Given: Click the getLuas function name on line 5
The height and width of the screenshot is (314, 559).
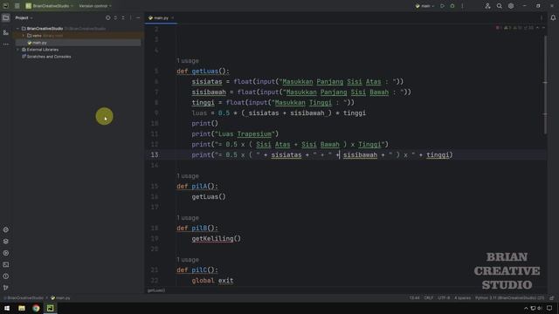Looking at the screenshot, I should 205,72.
